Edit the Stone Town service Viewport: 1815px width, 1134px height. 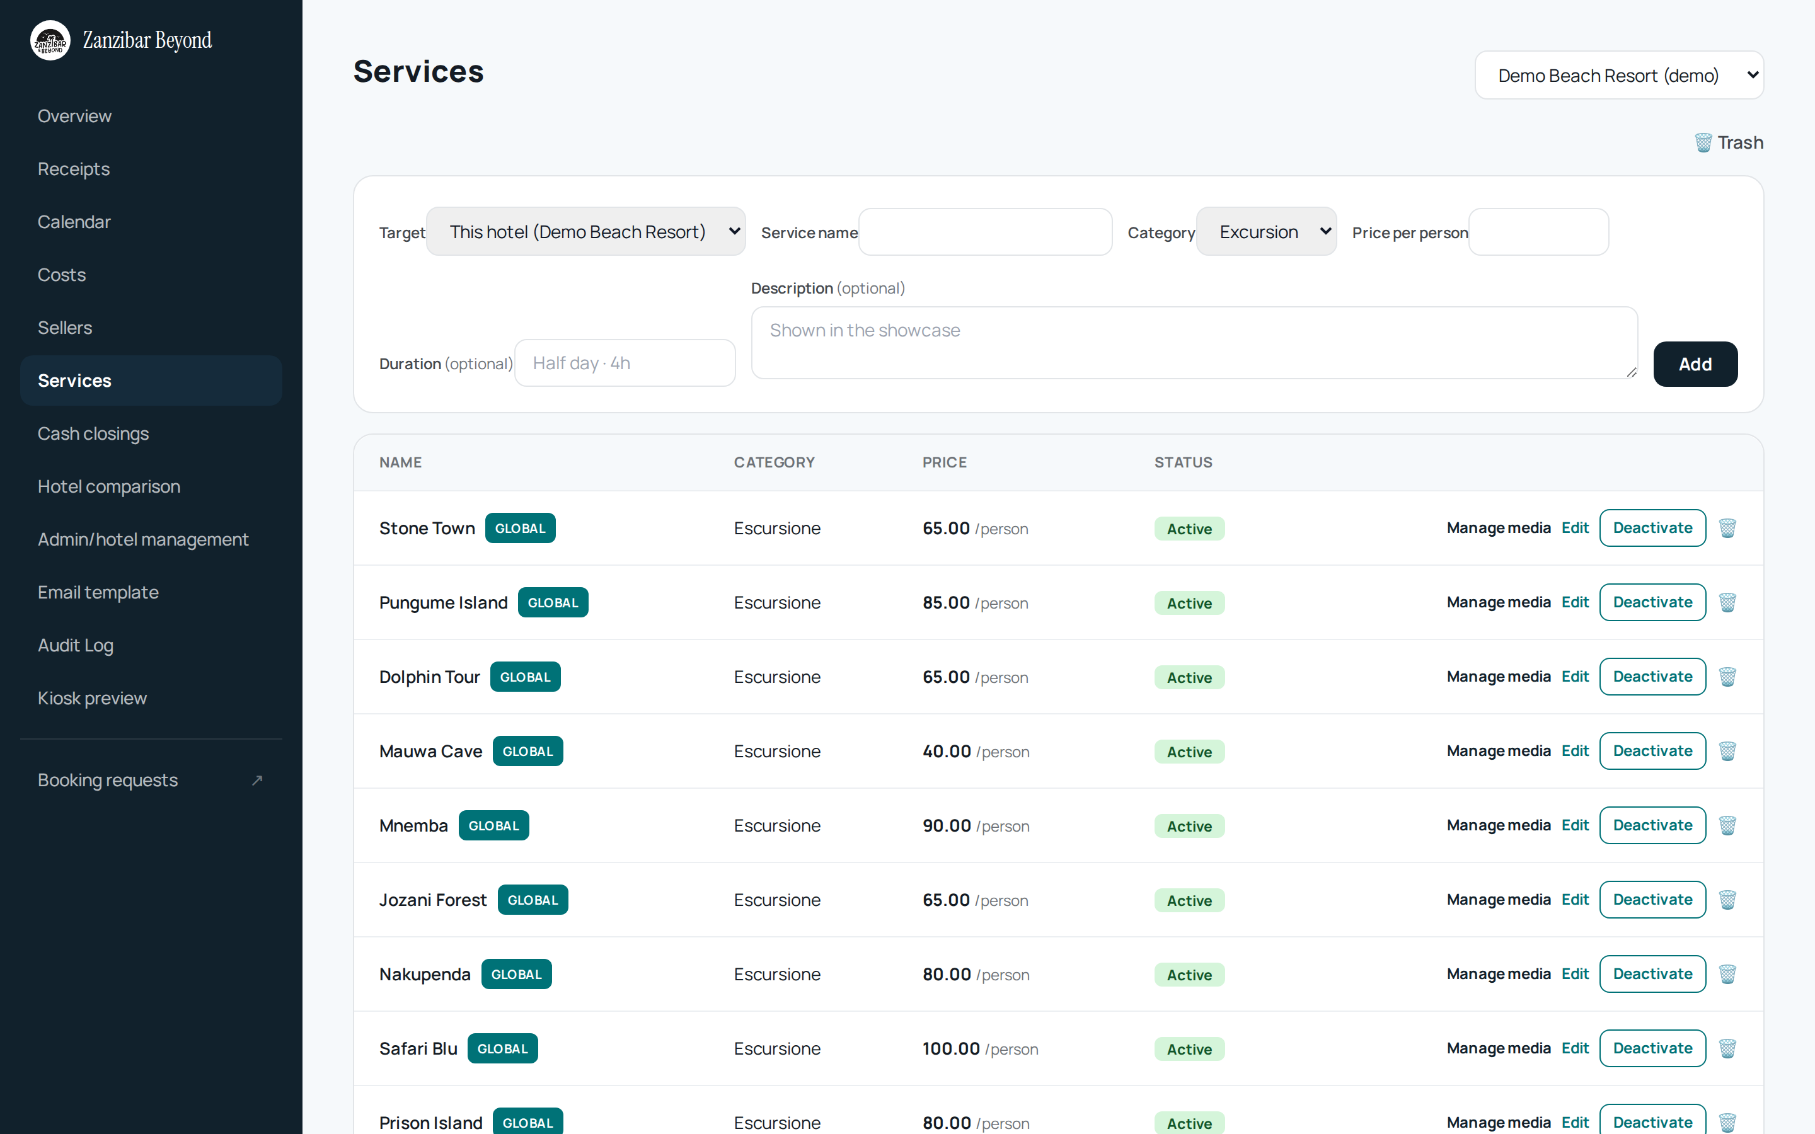1575,528
